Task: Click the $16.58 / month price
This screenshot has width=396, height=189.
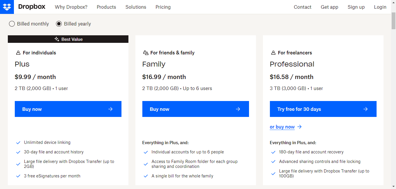Action: click(292, 77)
